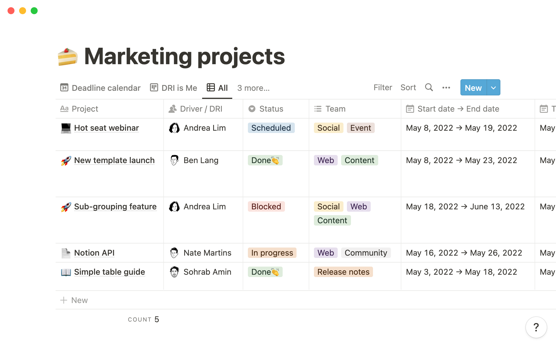Click the laptop icon beside Hot seat webinar
Viewport: 556px width, 347px height.
(x=66, y=128)
